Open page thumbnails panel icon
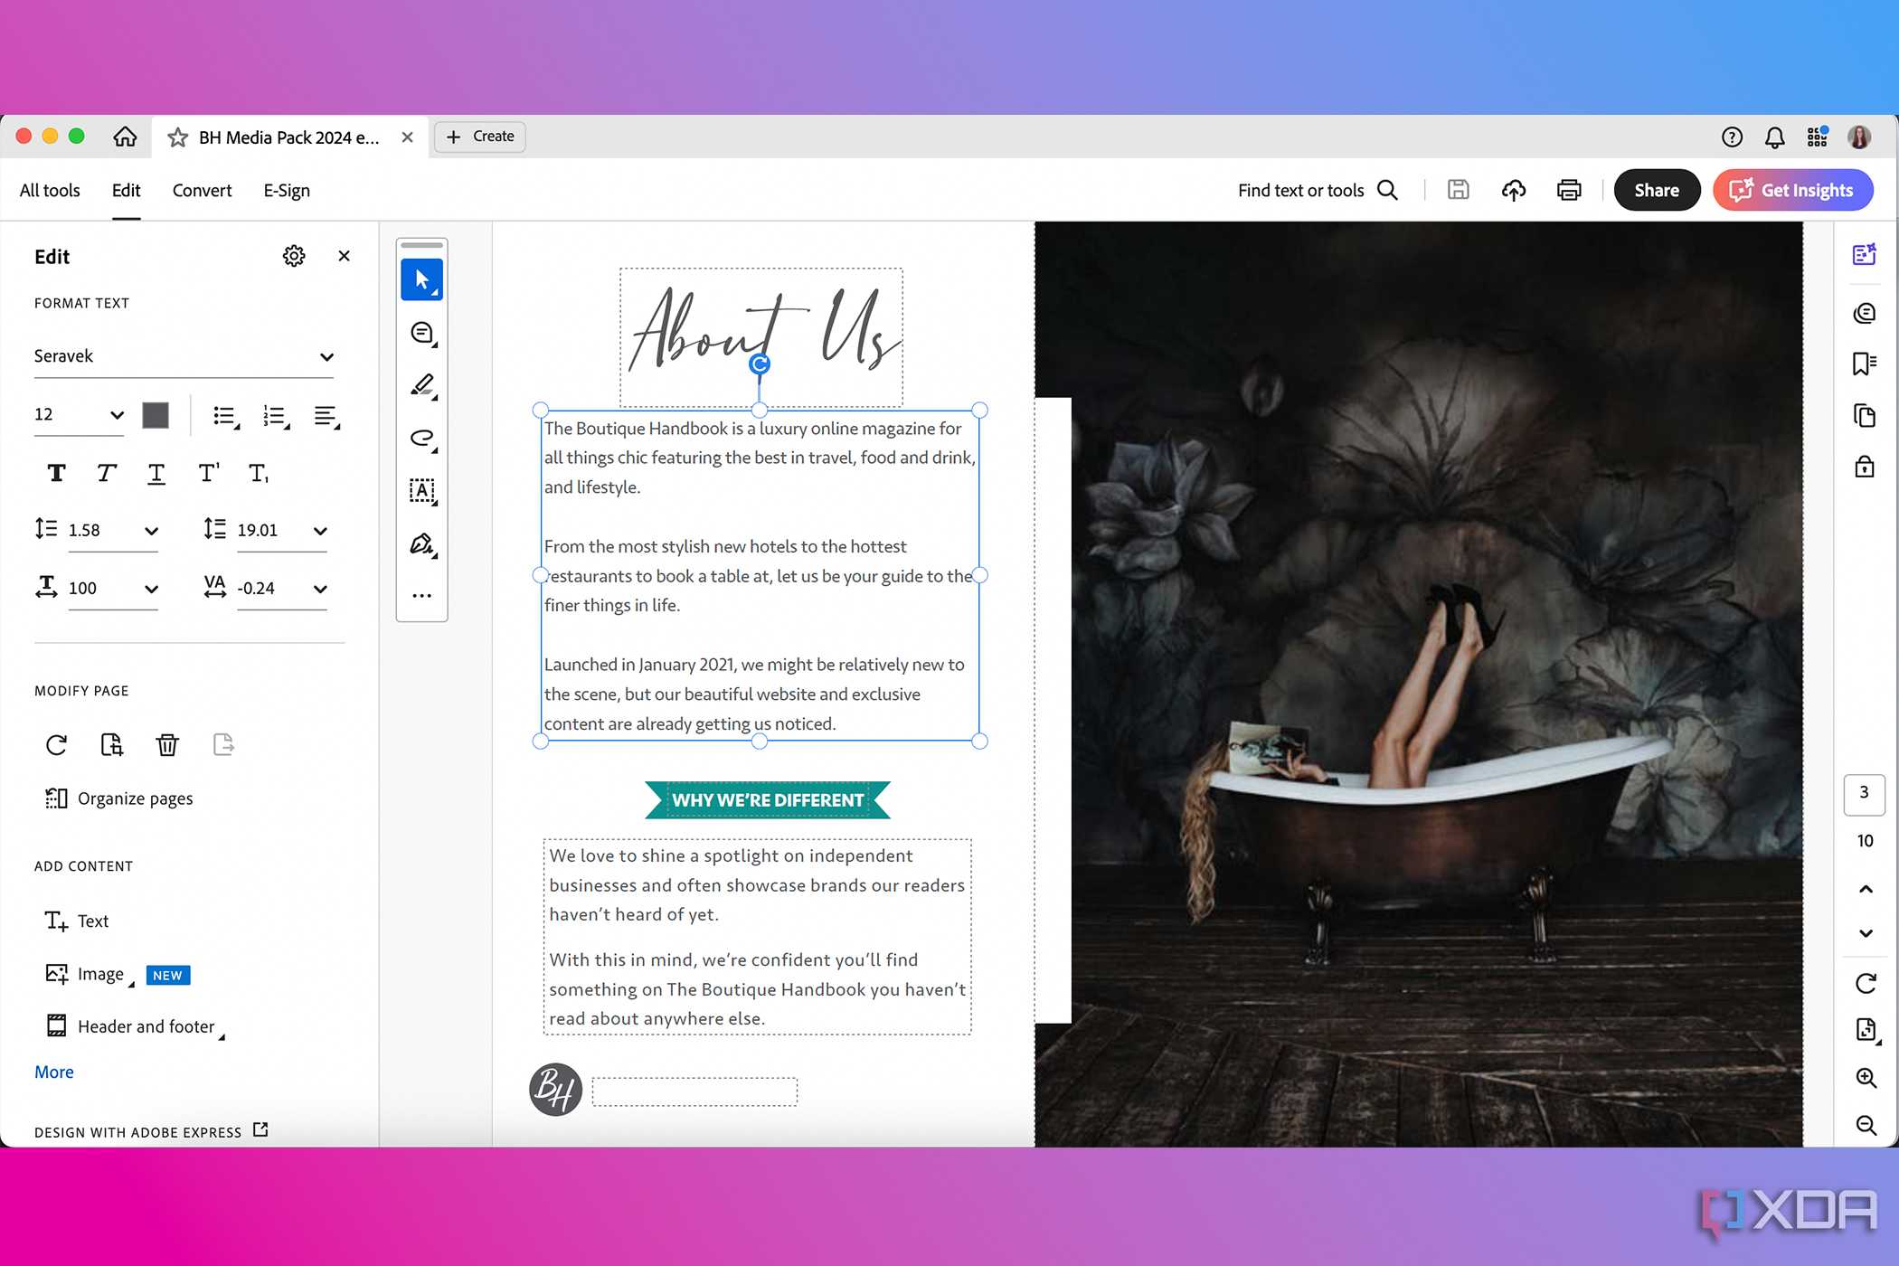Image resolution: width=1899 pixels, height=1266 pixels. [1865, 415]
